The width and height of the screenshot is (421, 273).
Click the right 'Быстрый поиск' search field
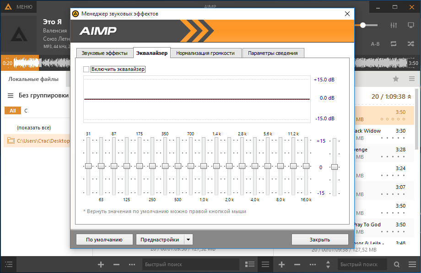[362, 264]
